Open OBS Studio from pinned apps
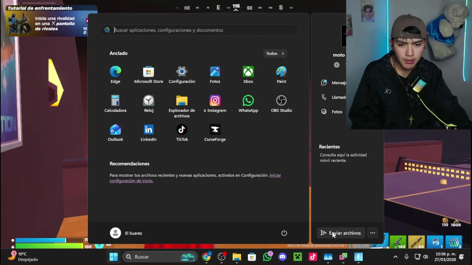This screenshot has width=472, height=265. (281, 104)
